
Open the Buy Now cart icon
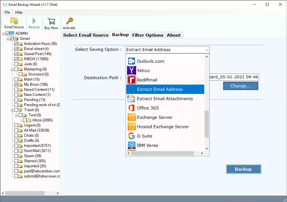click(x=51, y=21)
